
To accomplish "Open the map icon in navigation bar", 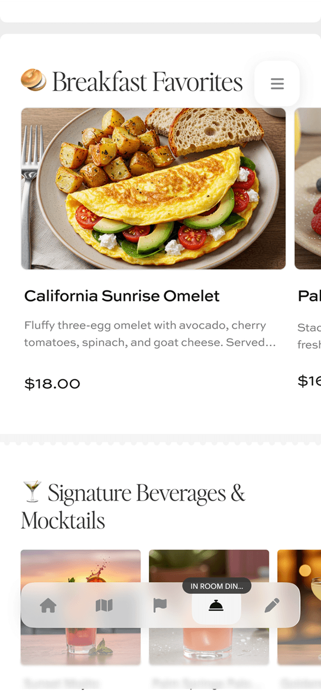I will pos(104,606).
